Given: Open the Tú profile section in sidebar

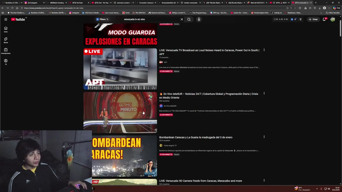Looking at the screenshot, I should pos(6,62).
